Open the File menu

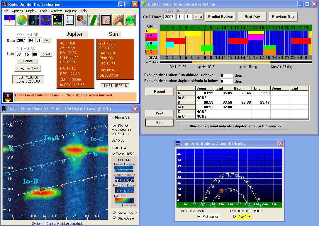click(x=6, y=11)
